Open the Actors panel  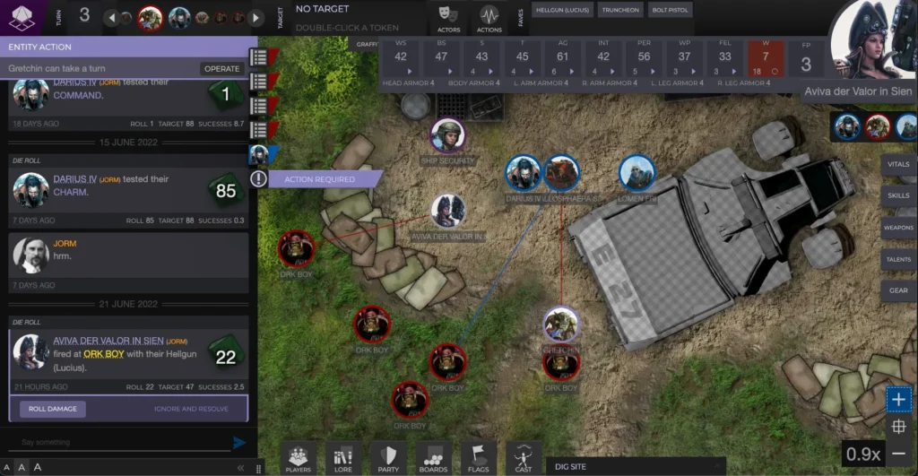click(448, 19)
